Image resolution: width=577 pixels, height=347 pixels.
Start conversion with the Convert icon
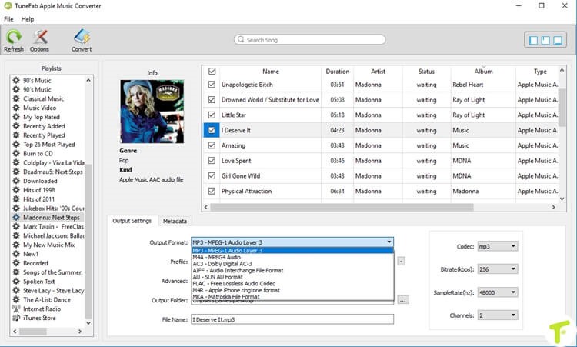pyautogui.click(x=82, y=37)
